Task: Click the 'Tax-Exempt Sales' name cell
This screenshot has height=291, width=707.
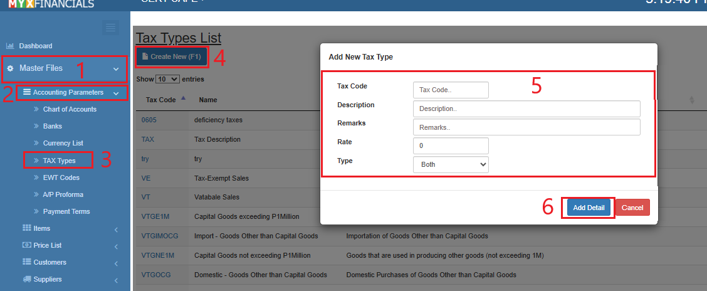Action: point(221,178)
